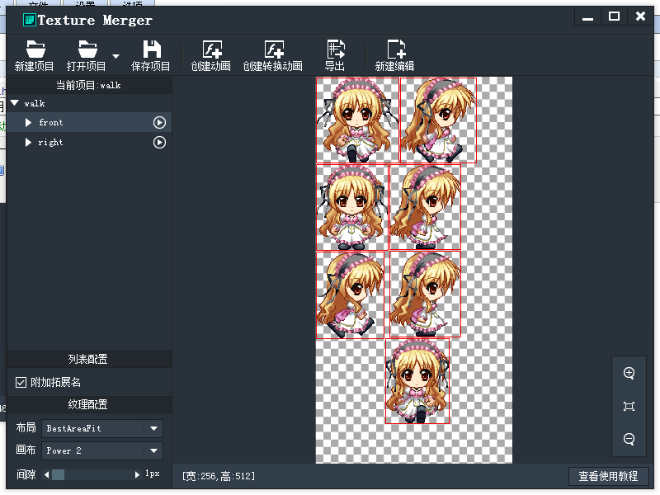Select second-row left front sprite frame
Screen dimensions: 660x495
352,207
